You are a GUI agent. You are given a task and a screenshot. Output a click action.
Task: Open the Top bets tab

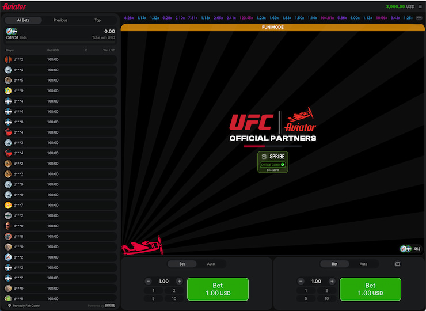pyautogui.click(x=97, y=20)
